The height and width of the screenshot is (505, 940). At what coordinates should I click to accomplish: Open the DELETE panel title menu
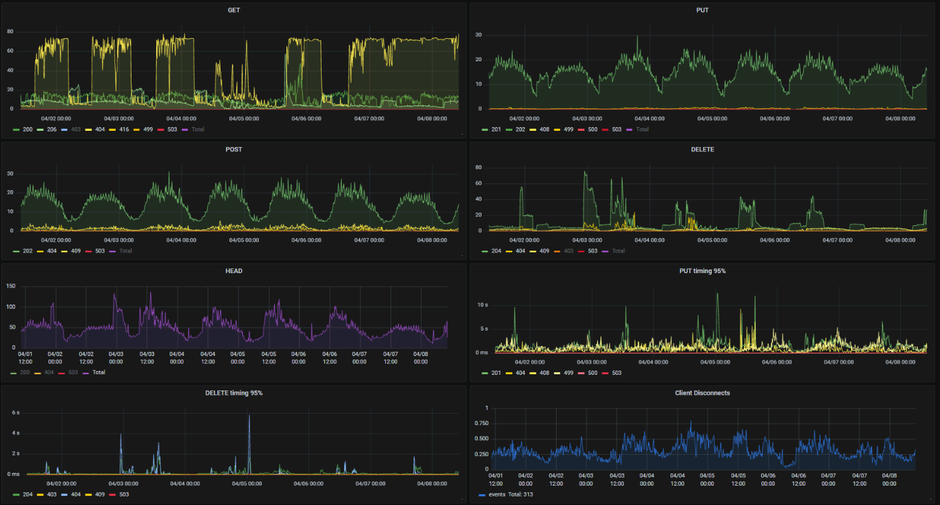[703, 150]
